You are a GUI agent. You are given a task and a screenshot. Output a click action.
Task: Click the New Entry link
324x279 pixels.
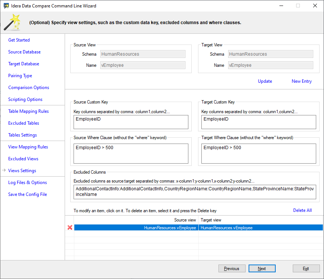(301, 81)
